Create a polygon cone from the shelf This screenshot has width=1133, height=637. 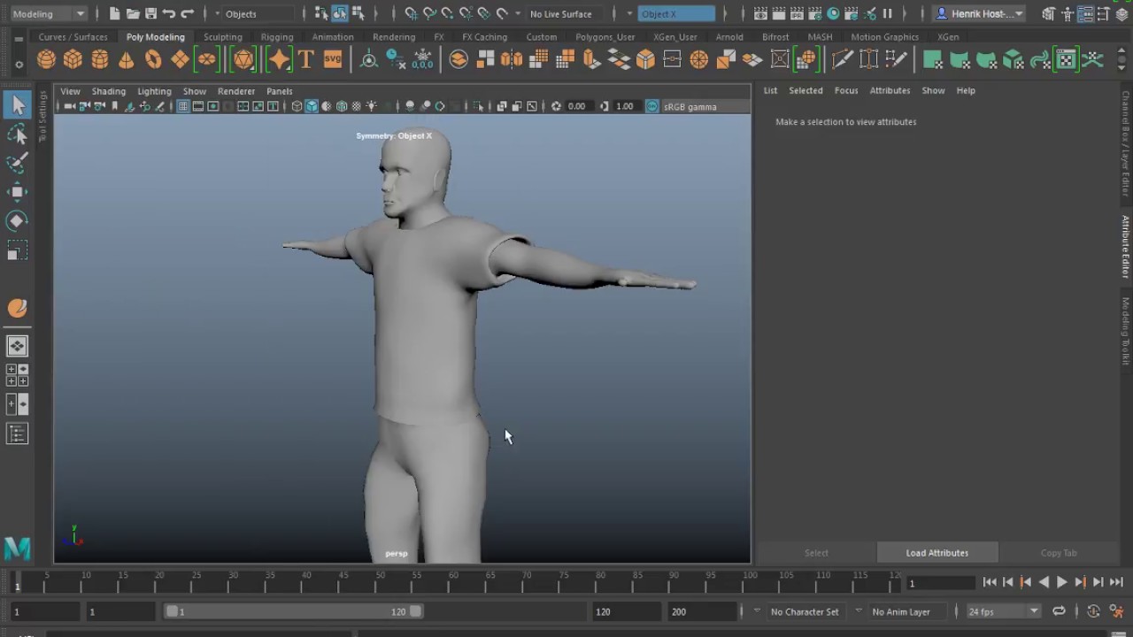click(127, 60)
